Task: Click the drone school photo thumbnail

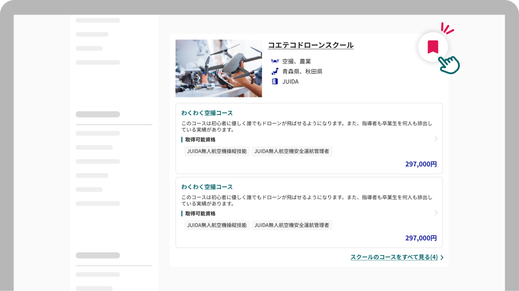Action: (x=219, y=68)
